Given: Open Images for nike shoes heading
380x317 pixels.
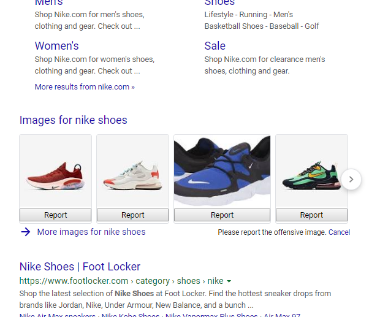Looking at the screenshot, I should (73, 120).
